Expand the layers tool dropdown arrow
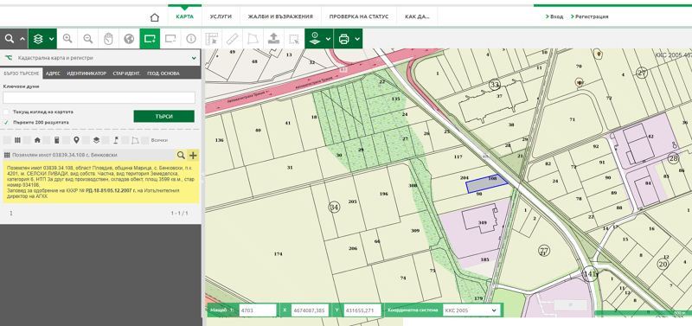Viewport: 692px width, 326px height. click(x=52, y=39)
